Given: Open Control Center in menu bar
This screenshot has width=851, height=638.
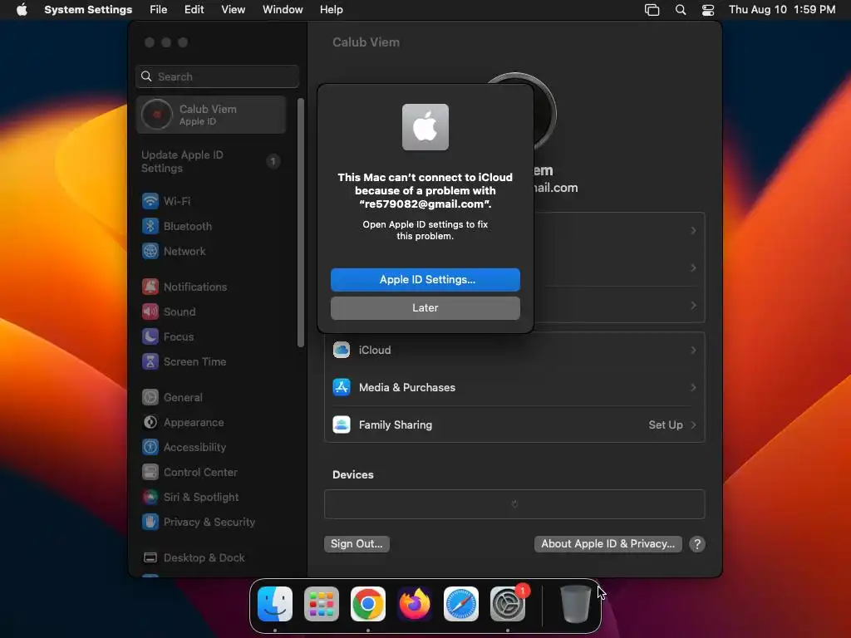Looking at the screenshot, I should point(708,10).
